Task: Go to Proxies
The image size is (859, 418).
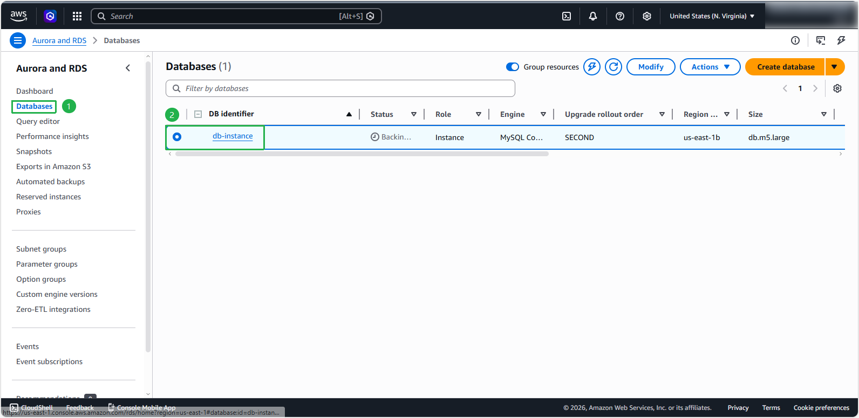Action: pyautogui.click(x=29, y=212)
